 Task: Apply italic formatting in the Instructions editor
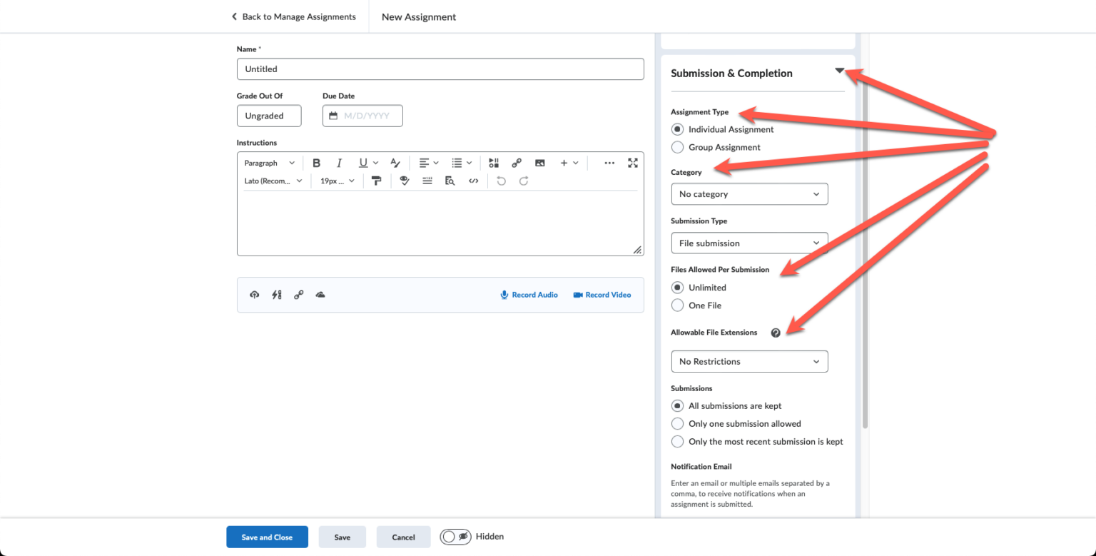click(x=339, y=163)
